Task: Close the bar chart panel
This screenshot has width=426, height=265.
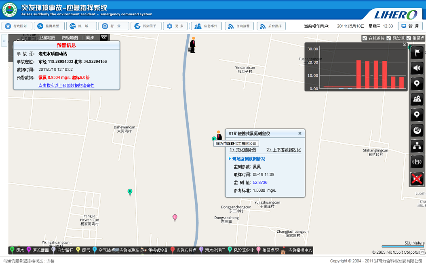Action: [x=404, y=45]
